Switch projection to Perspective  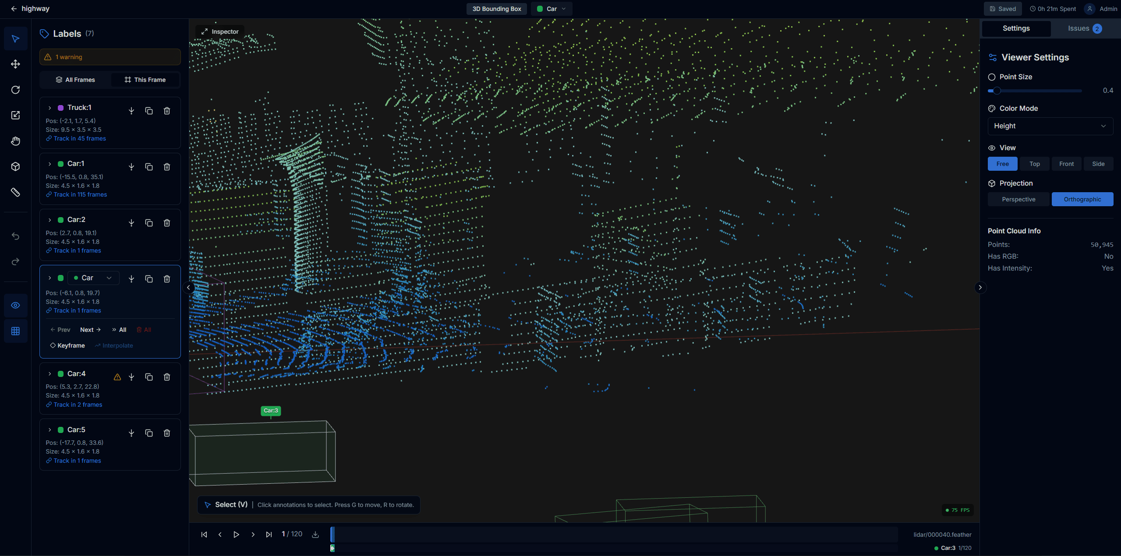tap(1018, 199)
